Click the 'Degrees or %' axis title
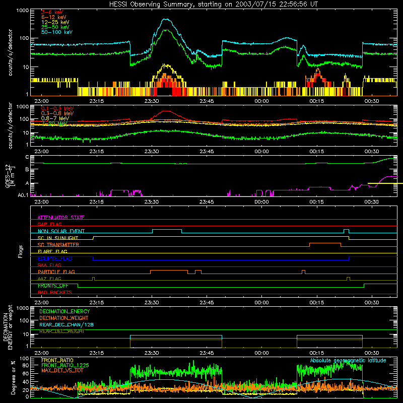Viewport: 403px width, 403px height. (x=13, y=377)
